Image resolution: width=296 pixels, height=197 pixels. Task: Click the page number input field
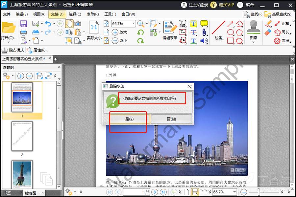[137, 192]
